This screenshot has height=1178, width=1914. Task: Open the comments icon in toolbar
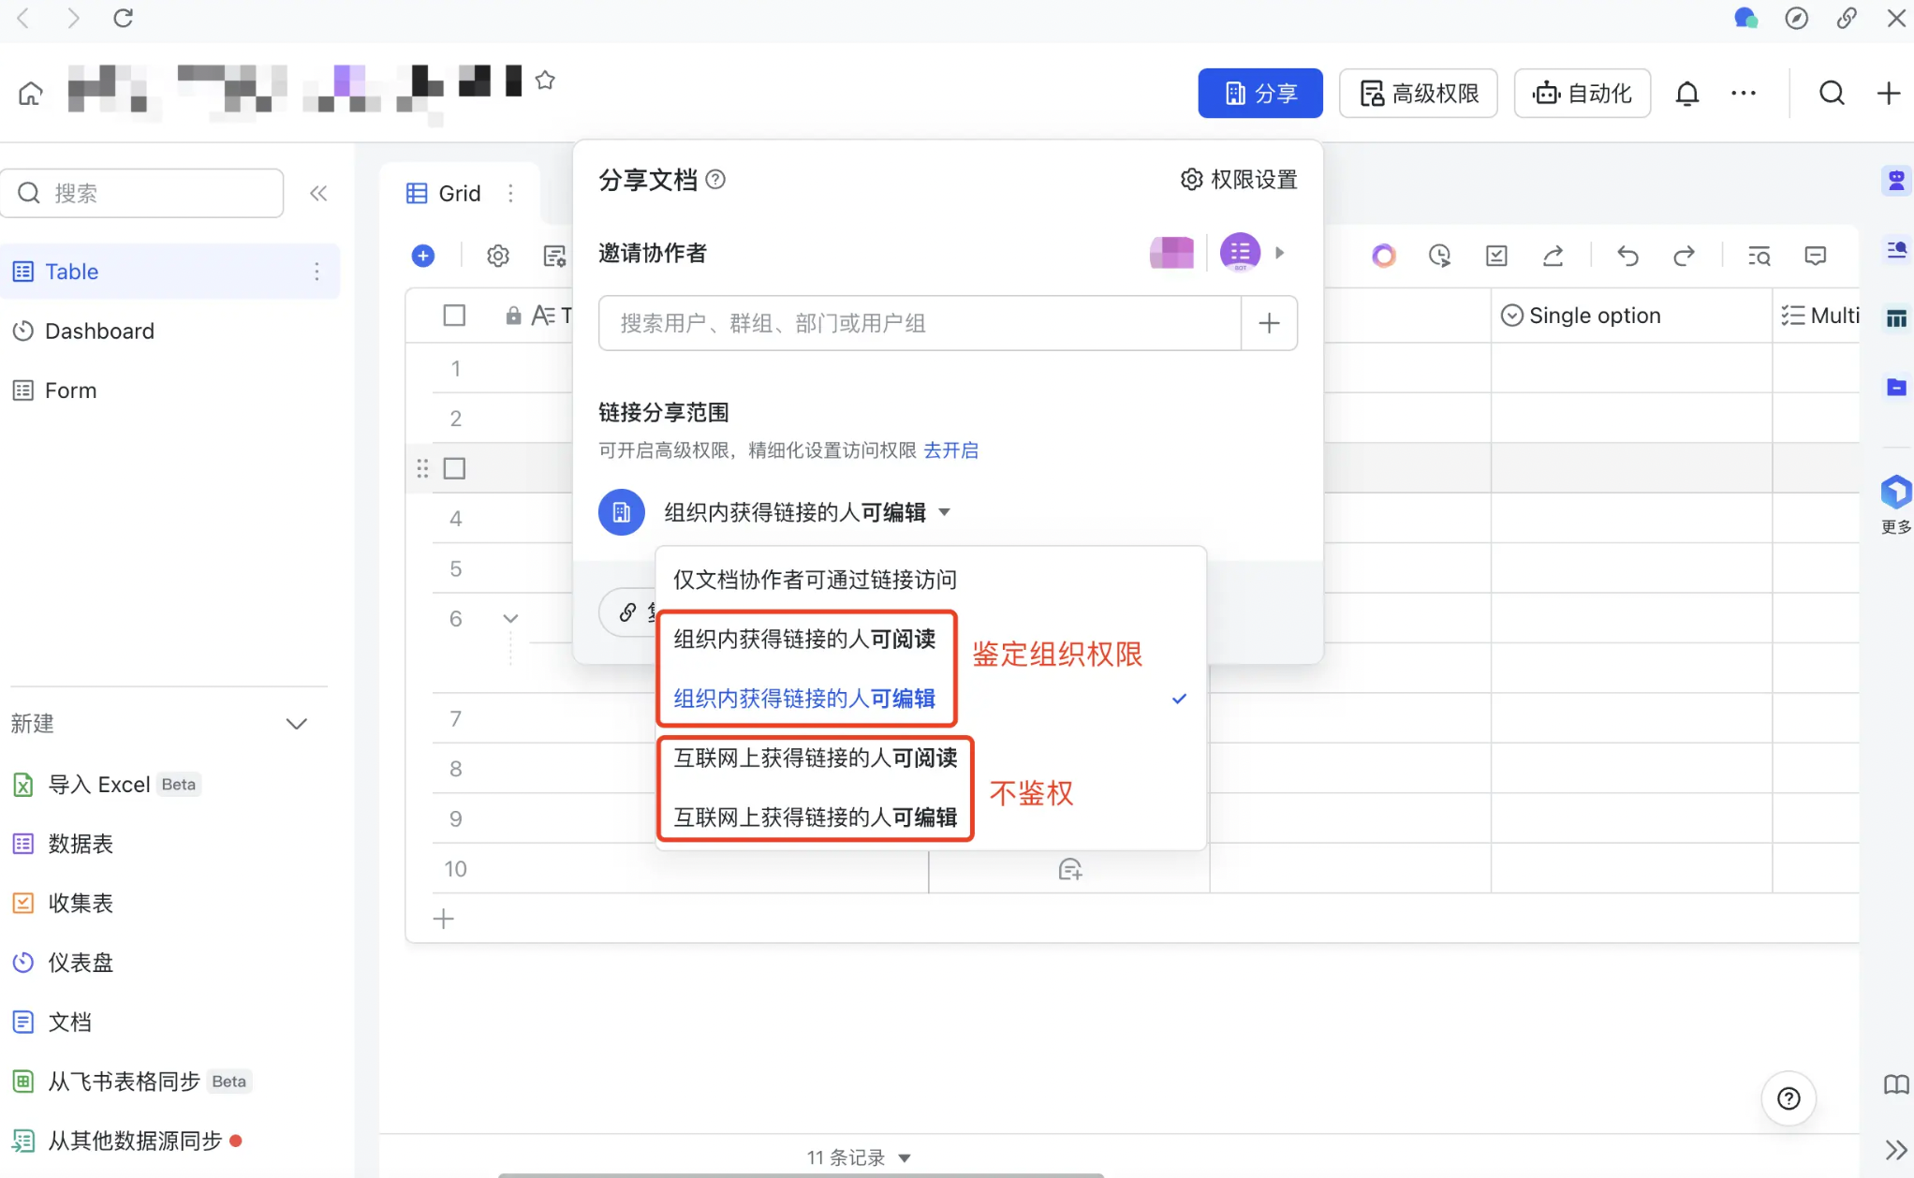[x=1815, y=256]
